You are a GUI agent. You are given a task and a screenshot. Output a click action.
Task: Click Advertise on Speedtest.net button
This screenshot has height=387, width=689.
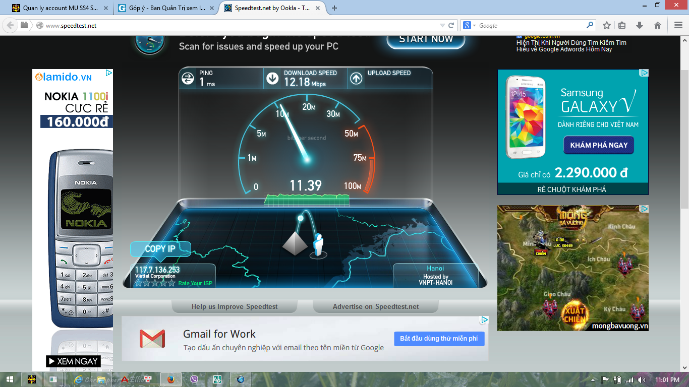pyautogui.click(x=376, y=306)
